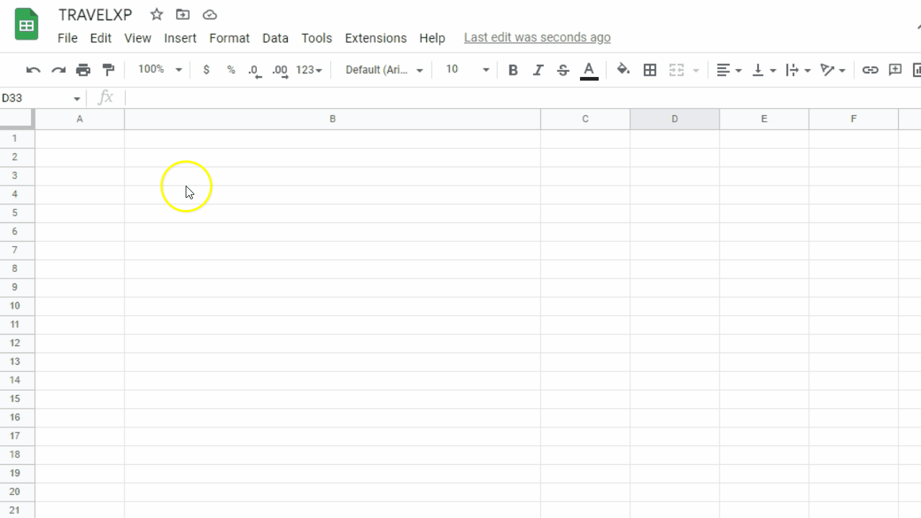Toggle bold formatting
The height and width of the screenshot is (518, 921).
coord(513,70)
